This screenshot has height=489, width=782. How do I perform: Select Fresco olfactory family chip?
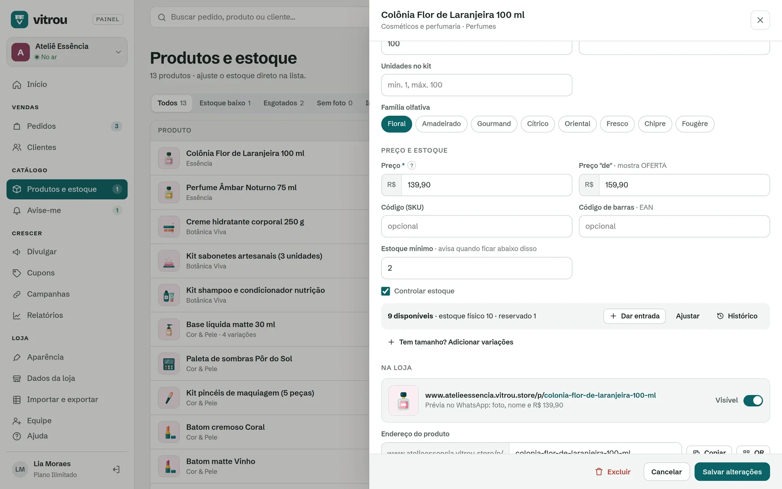tap(617, 124)
